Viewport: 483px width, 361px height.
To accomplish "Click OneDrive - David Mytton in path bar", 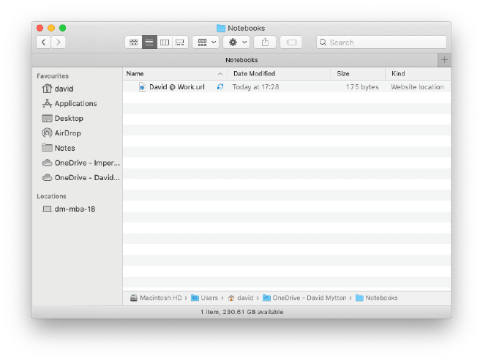I will click(x=304, y=298).
